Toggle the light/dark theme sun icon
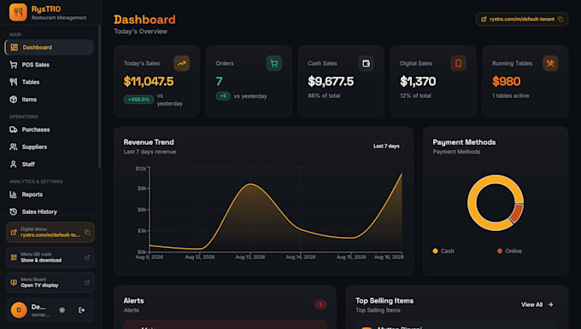Screen dimensions: 581x329 62,310
